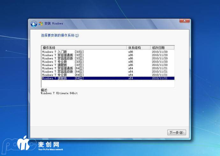Click the 选择要安装的操作系统 heading label
This screenshot has height=156, width=220.
click(60, 35)
